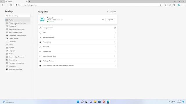Click the Phone and other devices icon

[x=7, y=63]
